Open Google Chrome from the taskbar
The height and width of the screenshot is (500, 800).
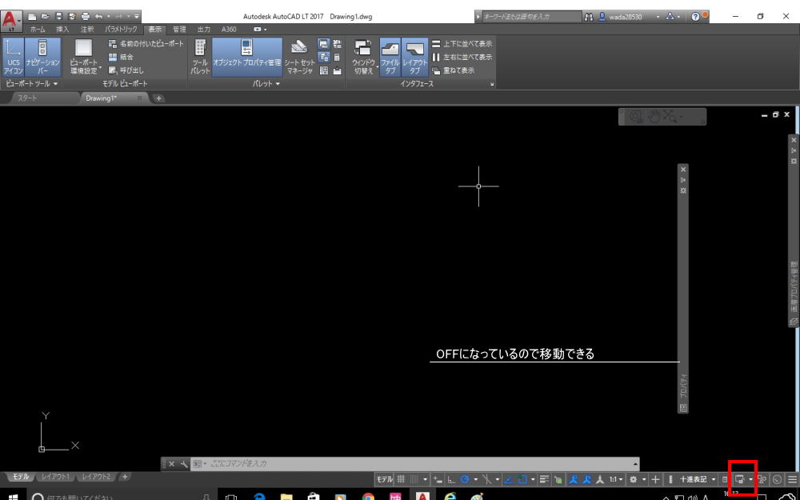tap(368, 497)
